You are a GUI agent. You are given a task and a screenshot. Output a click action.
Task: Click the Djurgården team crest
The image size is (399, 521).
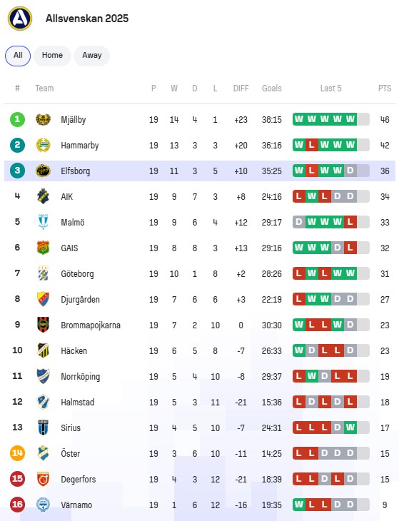44,299
